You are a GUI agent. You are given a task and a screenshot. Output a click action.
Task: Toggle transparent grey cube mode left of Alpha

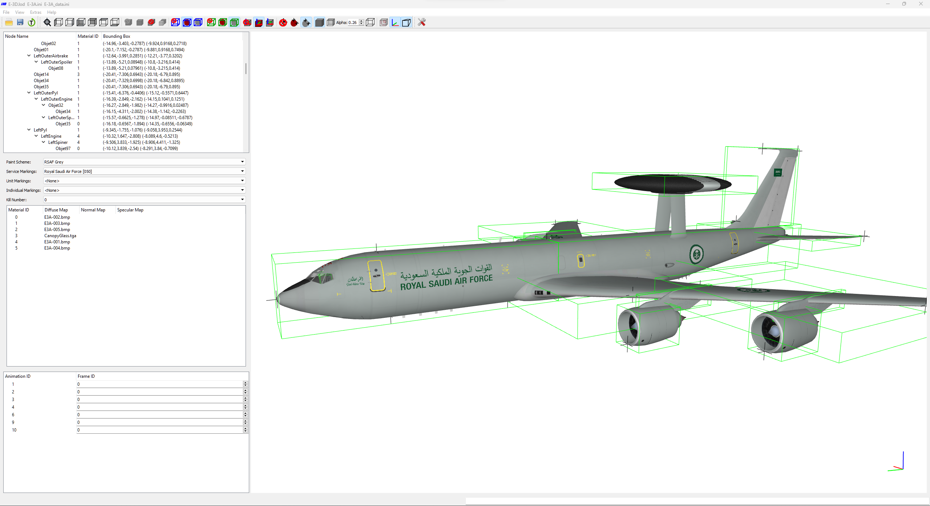click(x=331, y=23)
